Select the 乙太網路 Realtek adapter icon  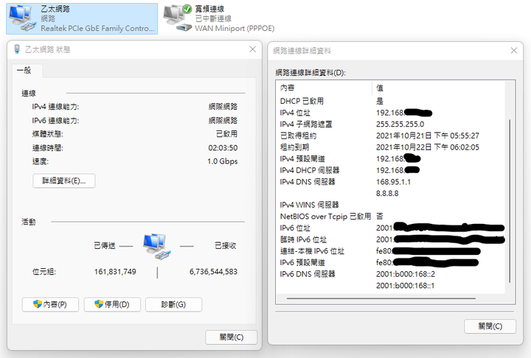[22, 18]
